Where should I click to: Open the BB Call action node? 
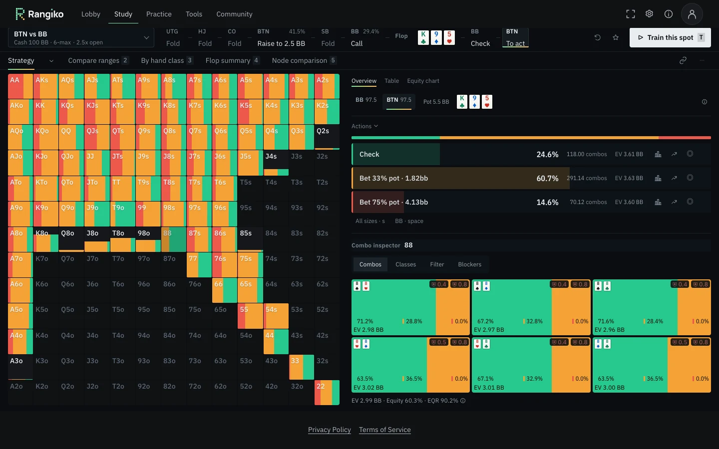[364, 38]
